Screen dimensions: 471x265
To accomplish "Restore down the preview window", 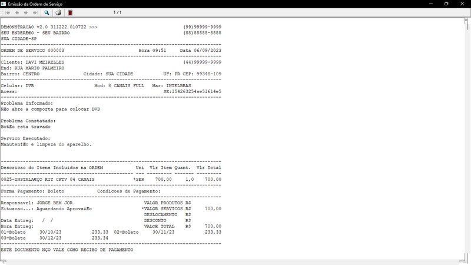I will coord(446,4).
